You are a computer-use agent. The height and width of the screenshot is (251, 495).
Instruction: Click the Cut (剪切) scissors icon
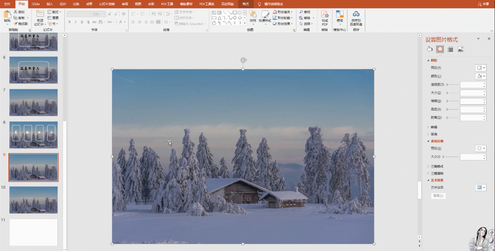click(x=15, y=12)
